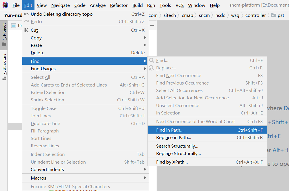Choose Search Structurally...
Image resolution: width=289 pixels, height=191 pixels.
pos(207,146)
